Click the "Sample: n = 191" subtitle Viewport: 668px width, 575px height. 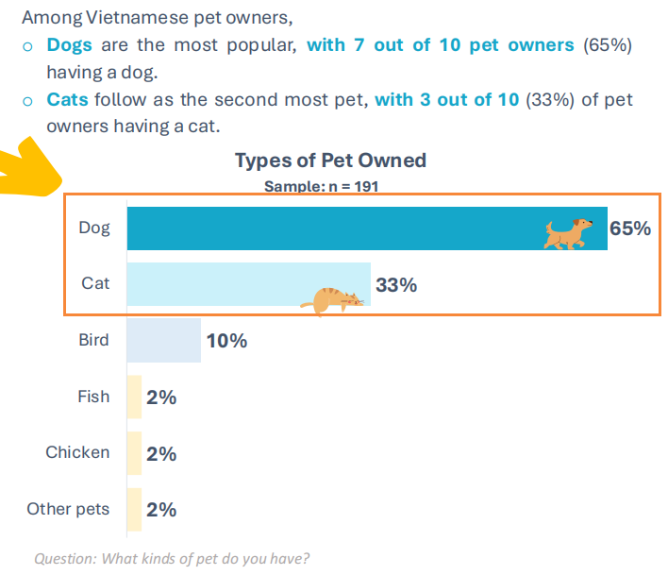click(x=321, y=186)
